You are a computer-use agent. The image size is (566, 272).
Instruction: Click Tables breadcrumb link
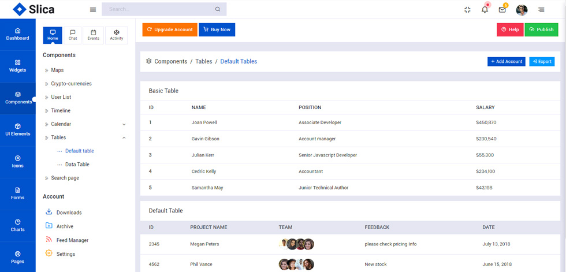click(204, 61)
